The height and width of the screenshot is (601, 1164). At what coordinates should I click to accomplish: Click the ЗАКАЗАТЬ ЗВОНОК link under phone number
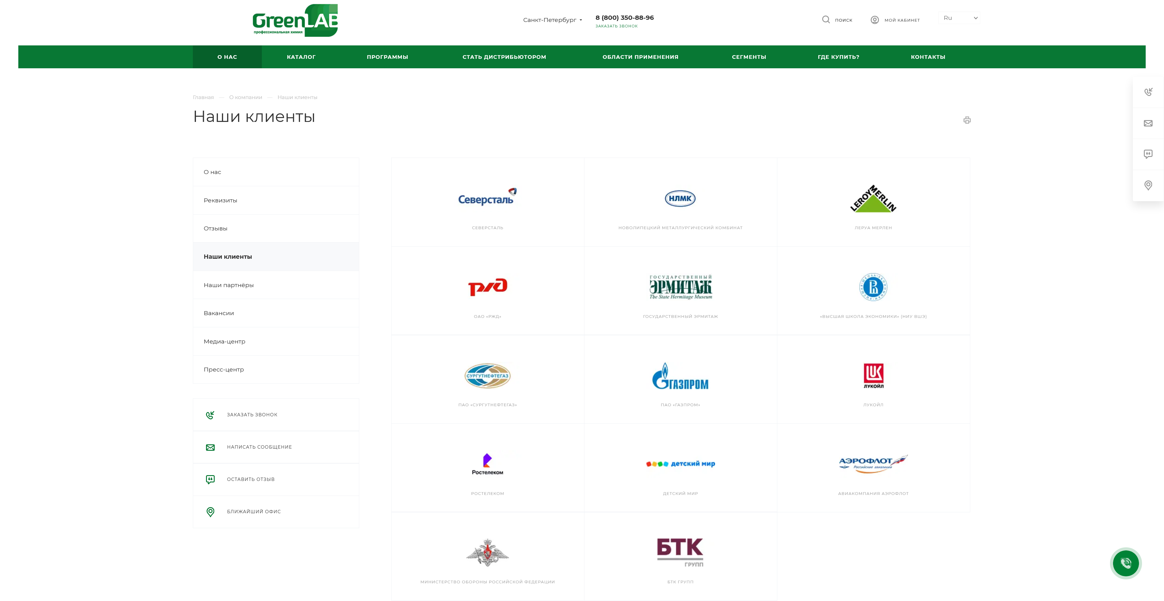[616, 26]
